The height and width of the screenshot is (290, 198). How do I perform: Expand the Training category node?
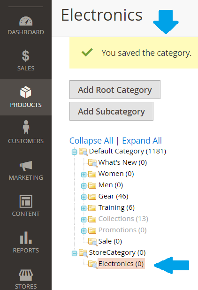(84, 208)
